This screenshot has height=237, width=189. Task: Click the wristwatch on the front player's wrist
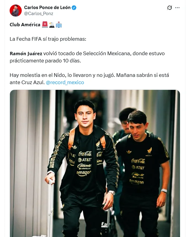(112, 193)
